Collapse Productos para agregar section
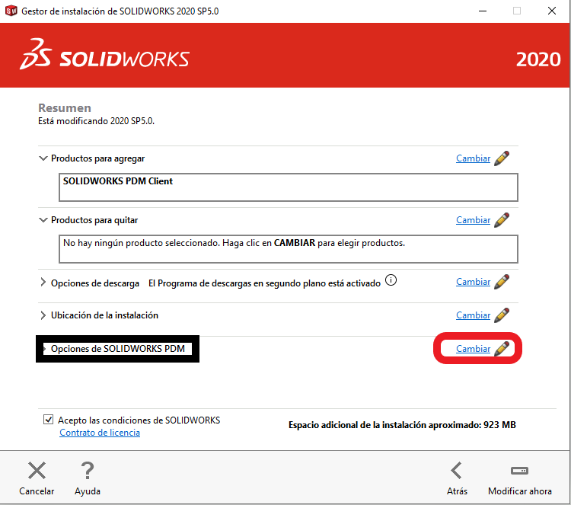Image resolution: width=571 pixels, height=505 pixels. coord(43,158)
